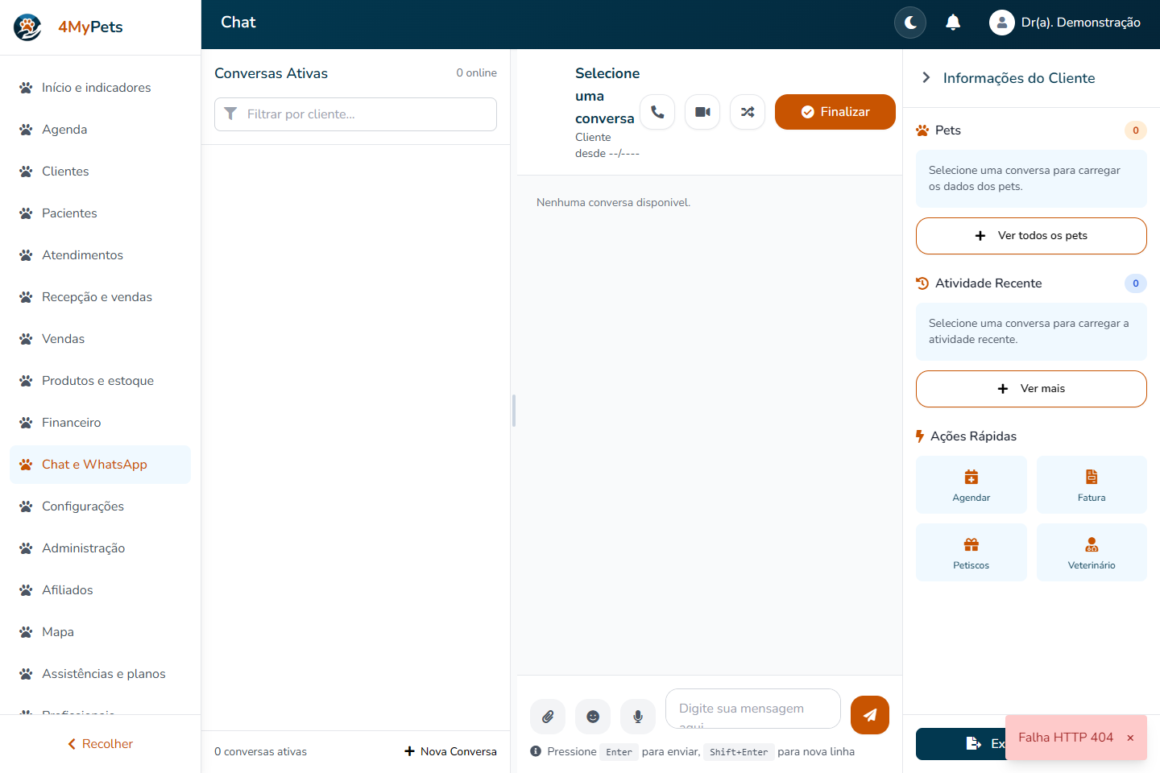Viewport: 1160px width, 773px height.
Task: Open the Fatura quick action
Action: click(x=1092, y=485)
